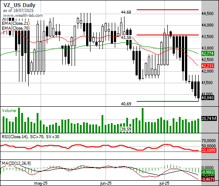
Task: Click the last price tag 40,840
Action: (208, 98)
